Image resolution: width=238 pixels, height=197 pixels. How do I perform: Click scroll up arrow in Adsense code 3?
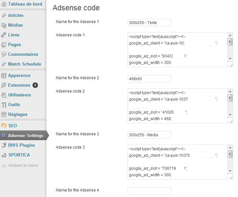point(230,148)
